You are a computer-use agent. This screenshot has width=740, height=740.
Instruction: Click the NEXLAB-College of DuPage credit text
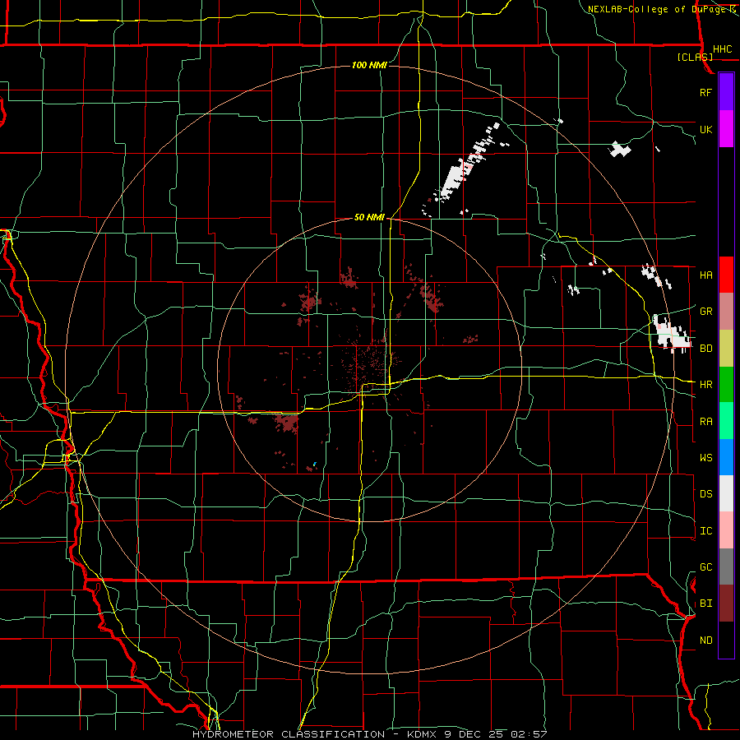(x=658, y=9)
